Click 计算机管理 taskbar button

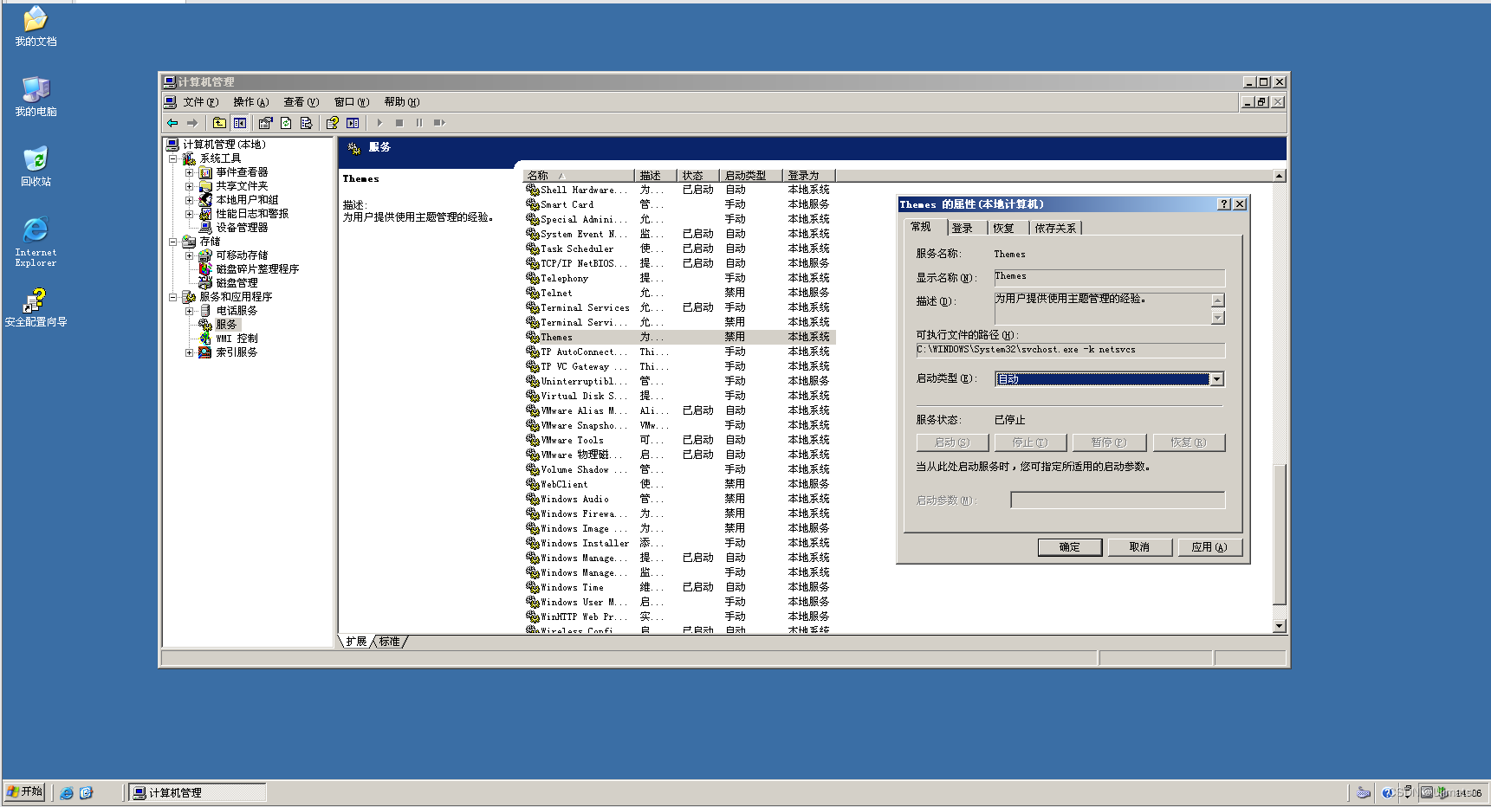tap(198, 792)
